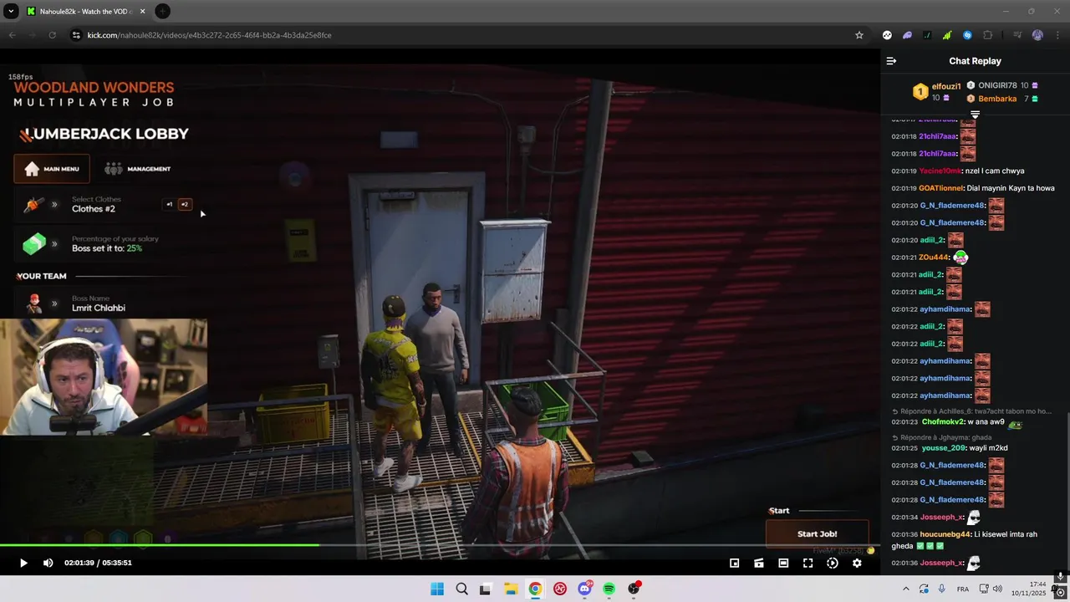Open File Explorer from the taskbar
This screenshot has width=1070, height=602.
coord(511,589)
